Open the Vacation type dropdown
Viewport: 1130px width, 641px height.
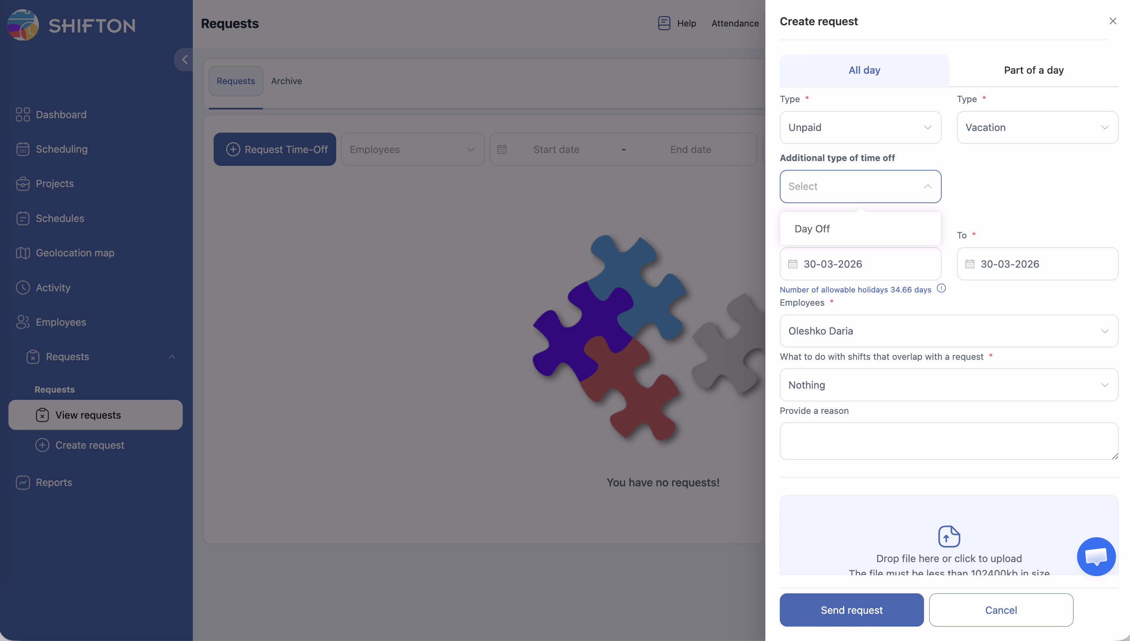[1037, 127]
